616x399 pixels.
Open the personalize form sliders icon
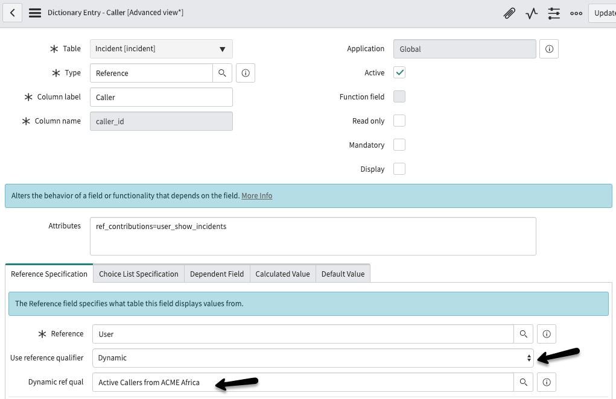pyautogui.click(x=553, y=13)
